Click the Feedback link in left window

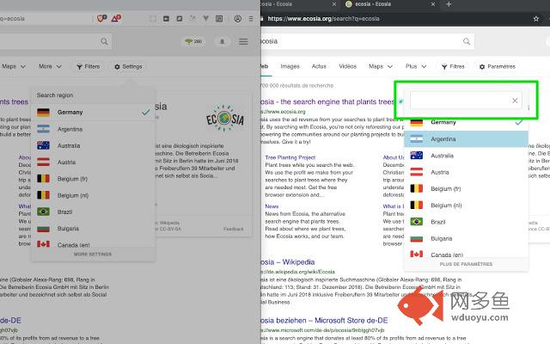[233, 229]
